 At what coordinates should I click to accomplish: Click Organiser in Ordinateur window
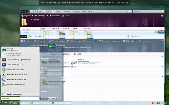(27, 41)
